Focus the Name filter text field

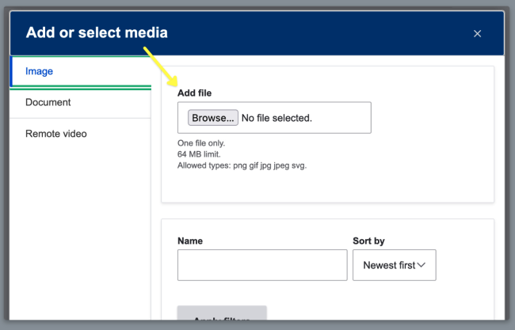[262, 265]
